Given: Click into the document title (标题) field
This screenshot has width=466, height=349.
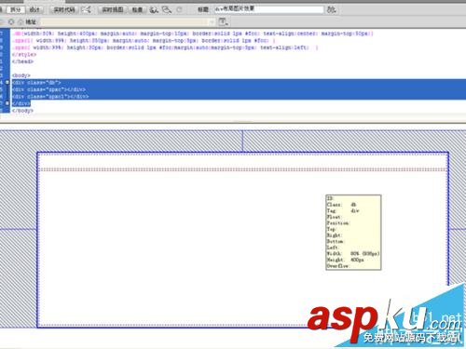Looking at the screenshot, I should [268, 9].
